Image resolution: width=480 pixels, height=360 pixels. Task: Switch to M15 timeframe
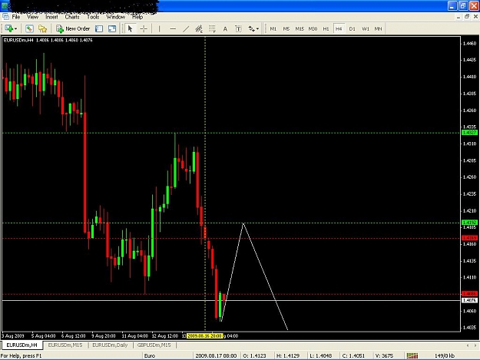[300, 28]
